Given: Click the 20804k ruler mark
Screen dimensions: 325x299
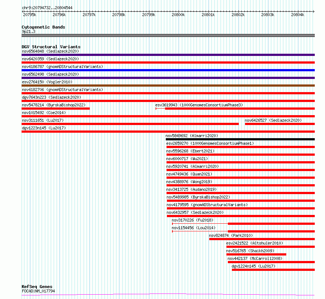Looking at the screenshot, I should click(298, 15).
